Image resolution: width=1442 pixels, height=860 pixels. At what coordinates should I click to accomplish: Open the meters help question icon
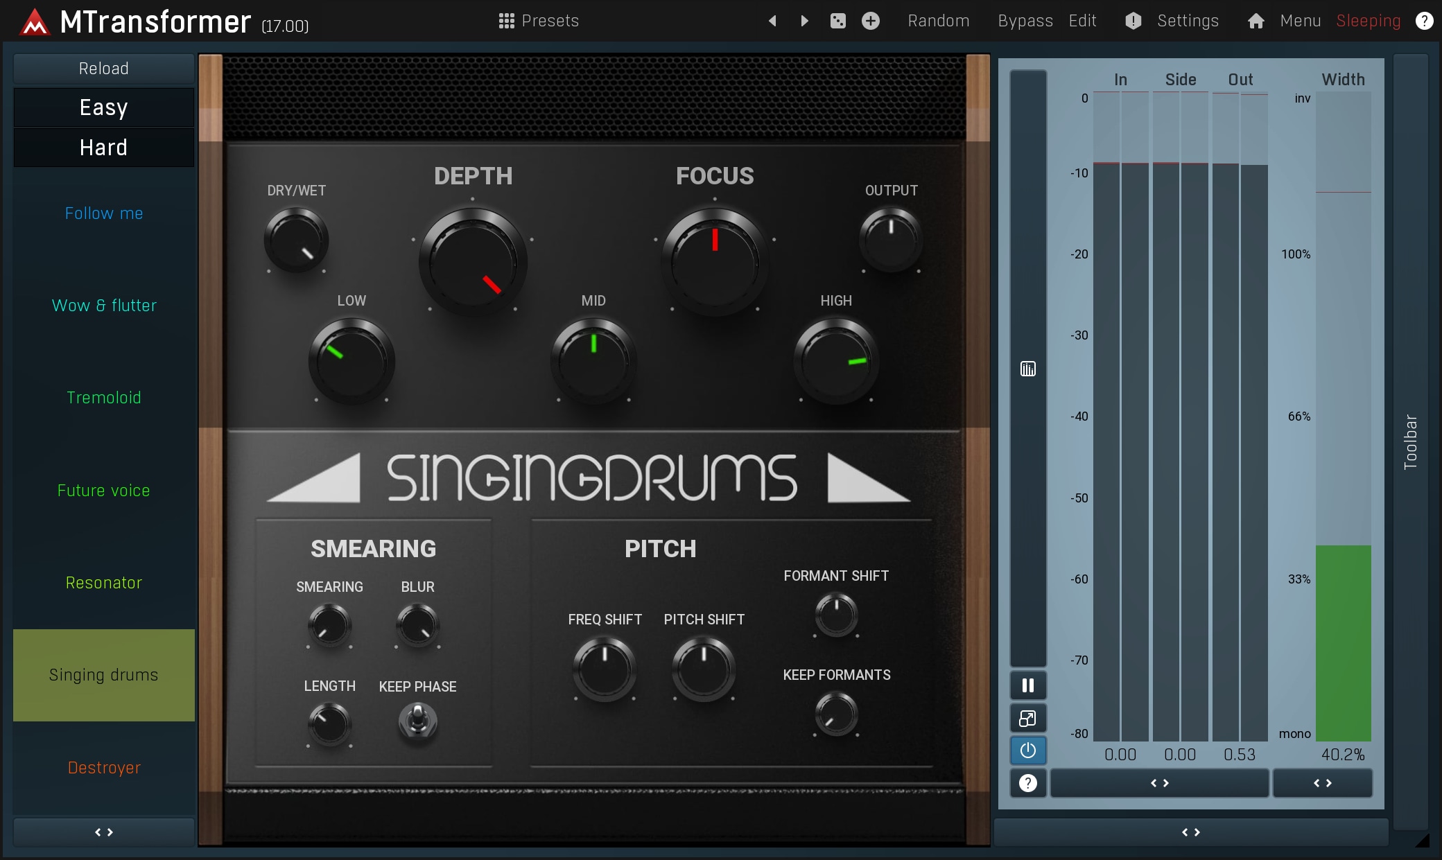click(1028, 783)
